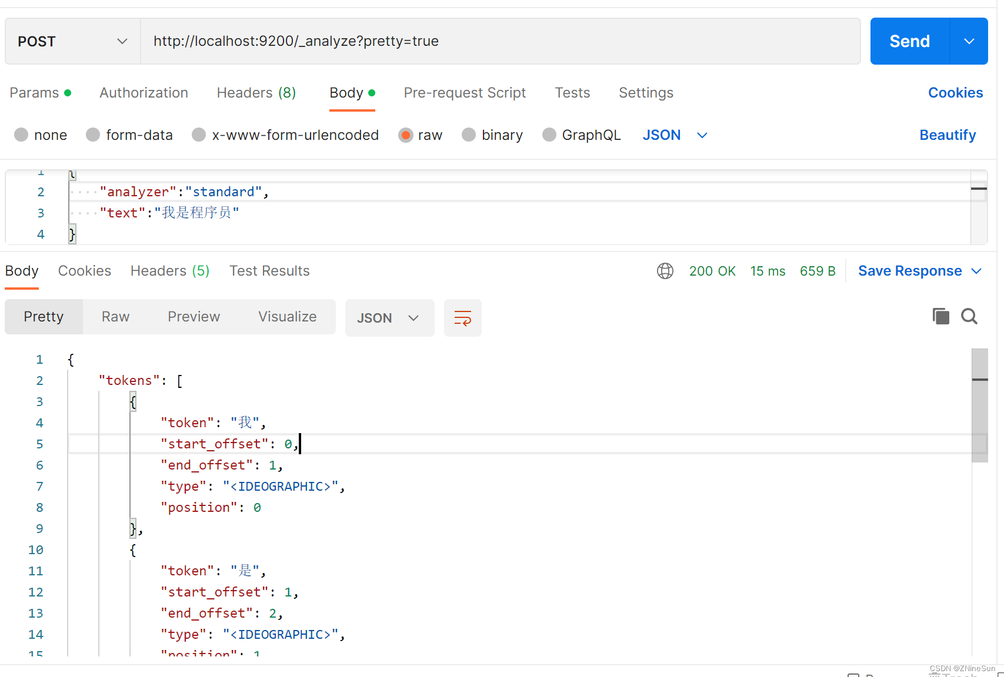Viewport: 1004px width, 677px height.
Task: Click the "analyzer":"standard" line in editor
Action: [x=184, y=192]
